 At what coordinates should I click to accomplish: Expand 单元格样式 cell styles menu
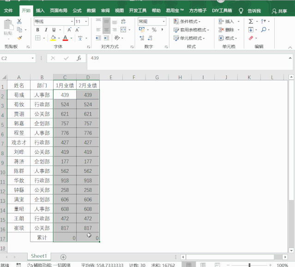189,38
